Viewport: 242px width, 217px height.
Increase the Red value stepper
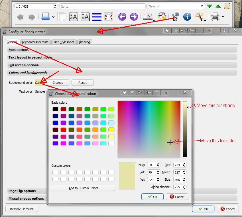[x=184, y=164]
